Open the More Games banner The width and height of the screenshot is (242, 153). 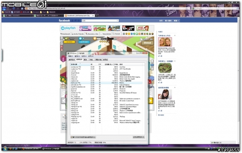click(x=143, y=28)
